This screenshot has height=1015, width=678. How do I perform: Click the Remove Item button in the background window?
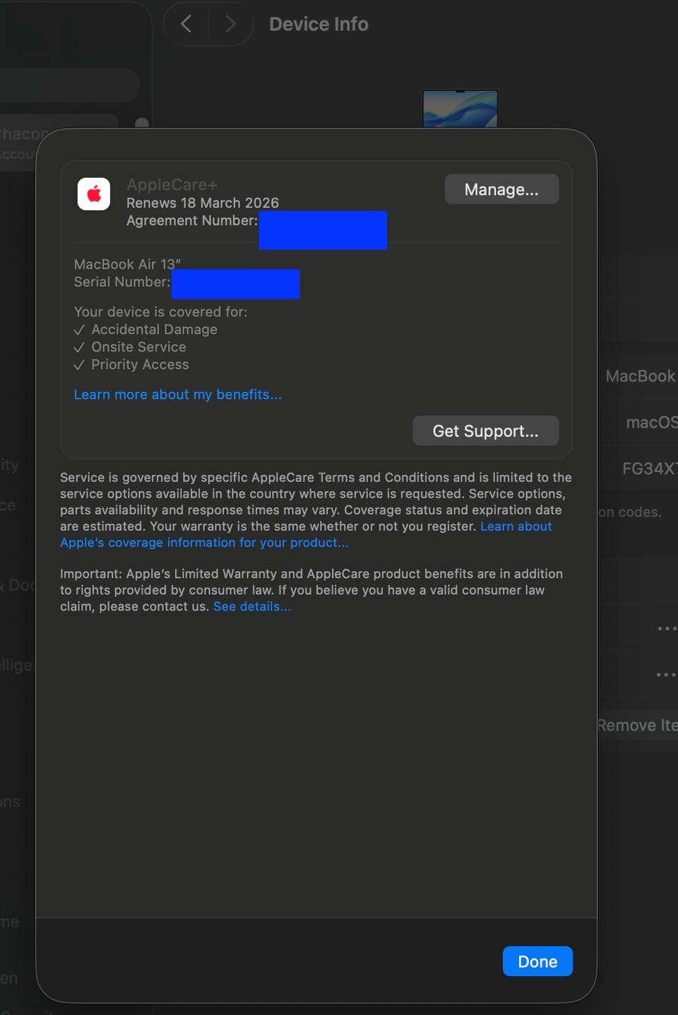(x=638, y=725)
